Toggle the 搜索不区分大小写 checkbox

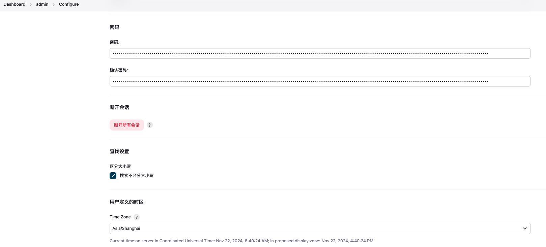[x=113, y=176]
